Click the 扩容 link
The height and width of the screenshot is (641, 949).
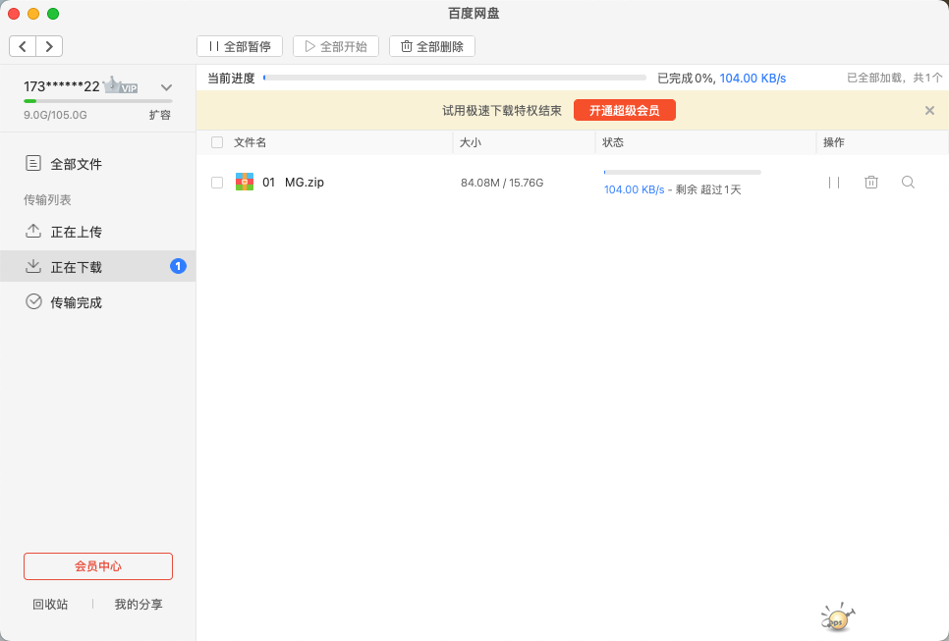pos(160,115)
